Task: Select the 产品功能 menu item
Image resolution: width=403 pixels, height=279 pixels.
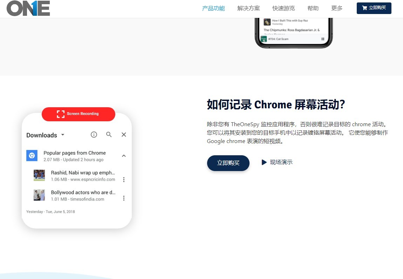Action: 213,8
